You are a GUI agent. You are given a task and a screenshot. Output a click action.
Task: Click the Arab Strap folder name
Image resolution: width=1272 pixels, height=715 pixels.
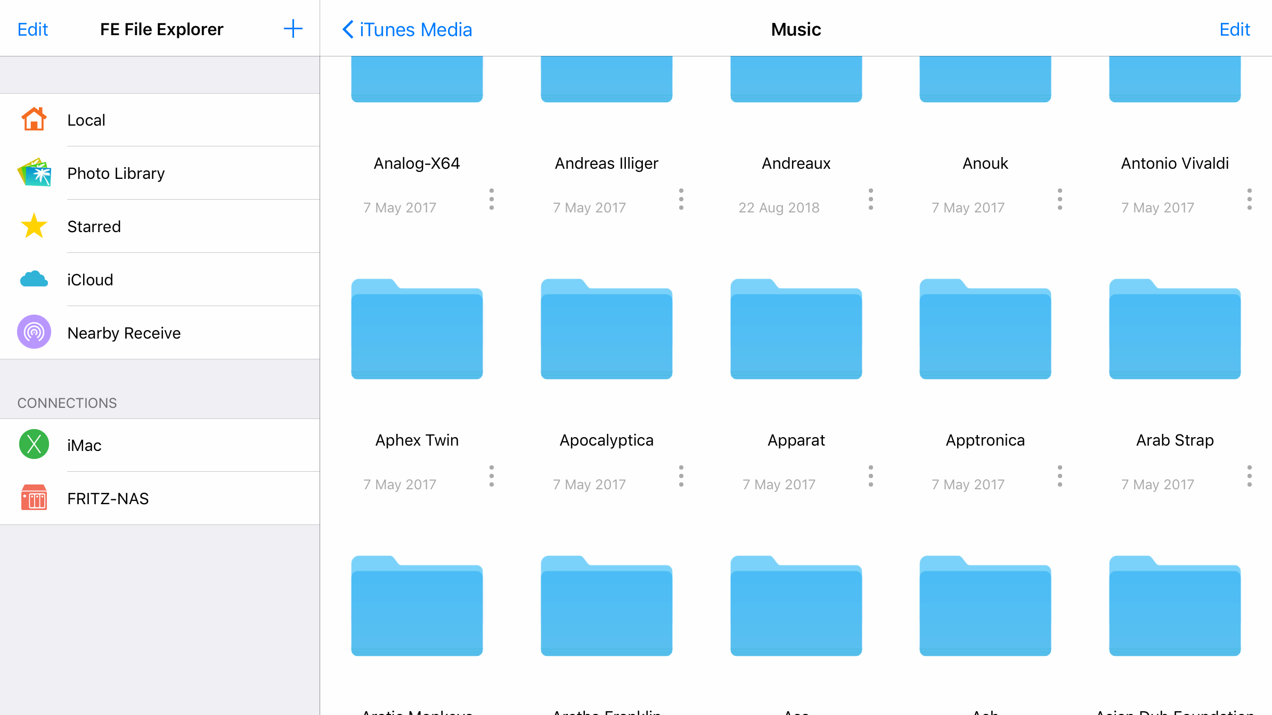(x=1175, y=440)
